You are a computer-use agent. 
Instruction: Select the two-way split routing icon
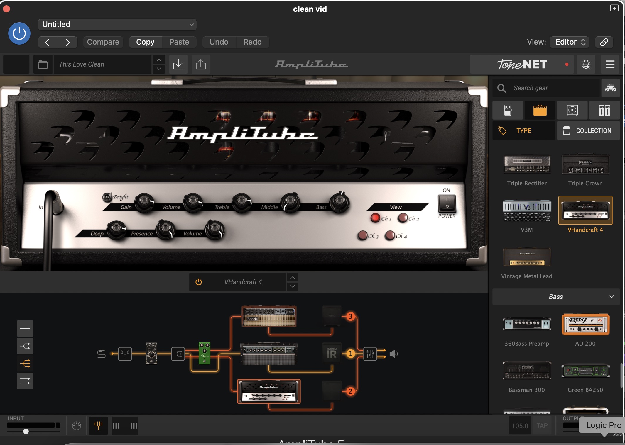(25, 346)
